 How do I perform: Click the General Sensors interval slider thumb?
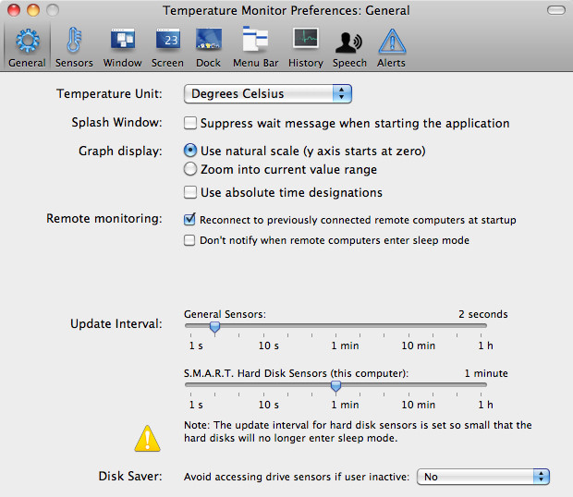(214, 327)
